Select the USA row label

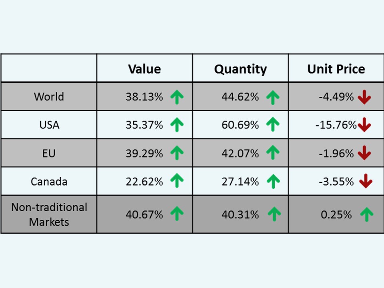[x=49, y=125]
